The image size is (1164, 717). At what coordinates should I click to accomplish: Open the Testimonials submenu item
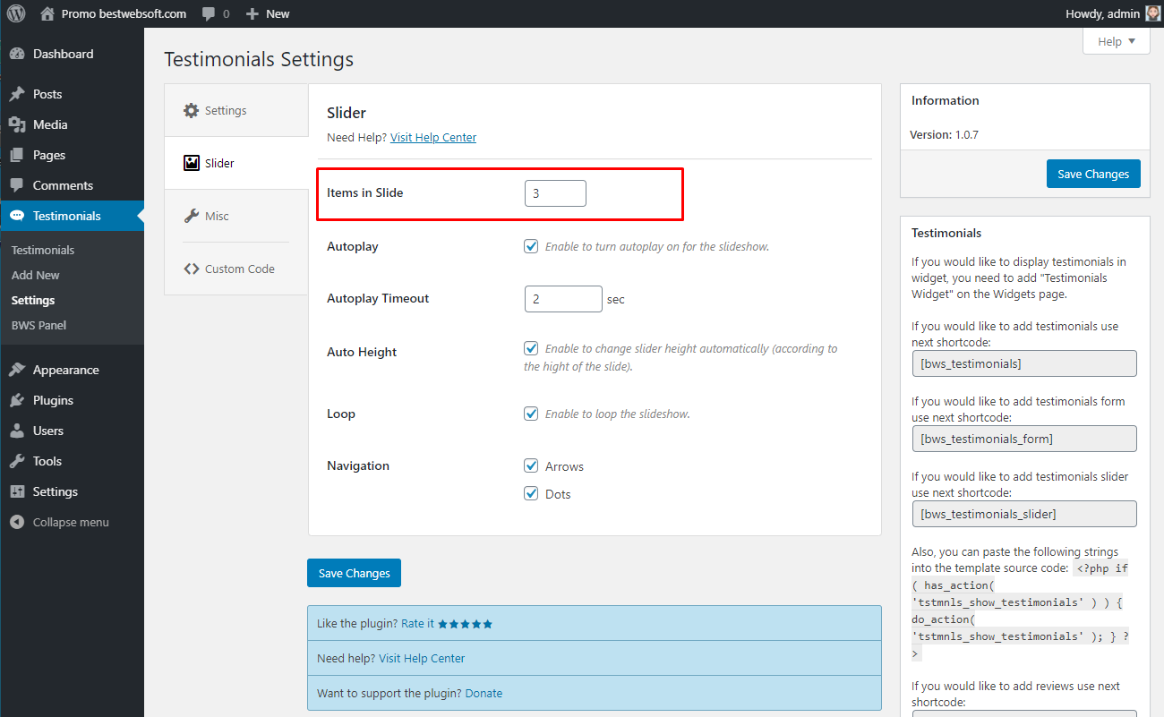pyautogui.click(x=43, y=250)
